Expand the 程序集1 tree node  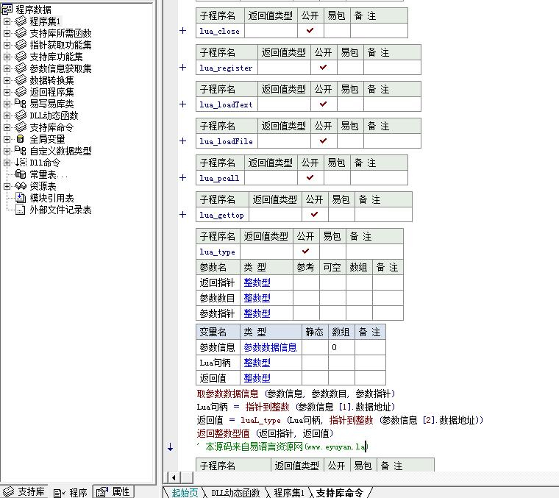(x=7, y=21)
